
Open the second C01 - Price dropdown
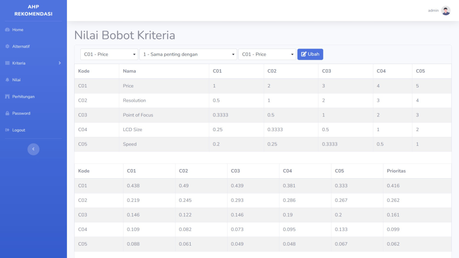267,54
